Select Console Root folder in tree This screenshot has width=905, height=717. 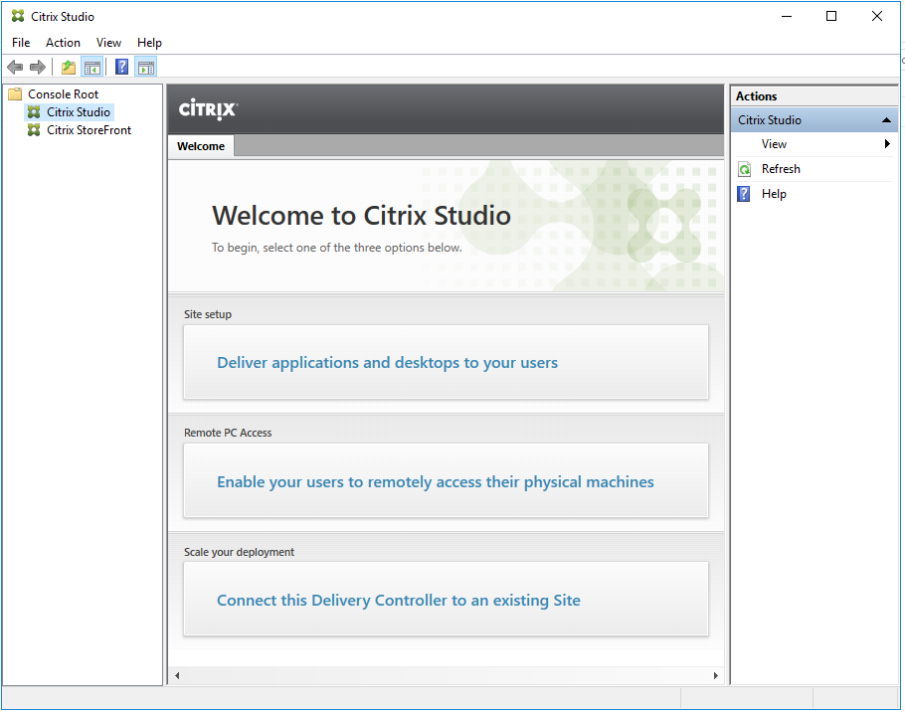pyautogui.click(x=63, y=94)
